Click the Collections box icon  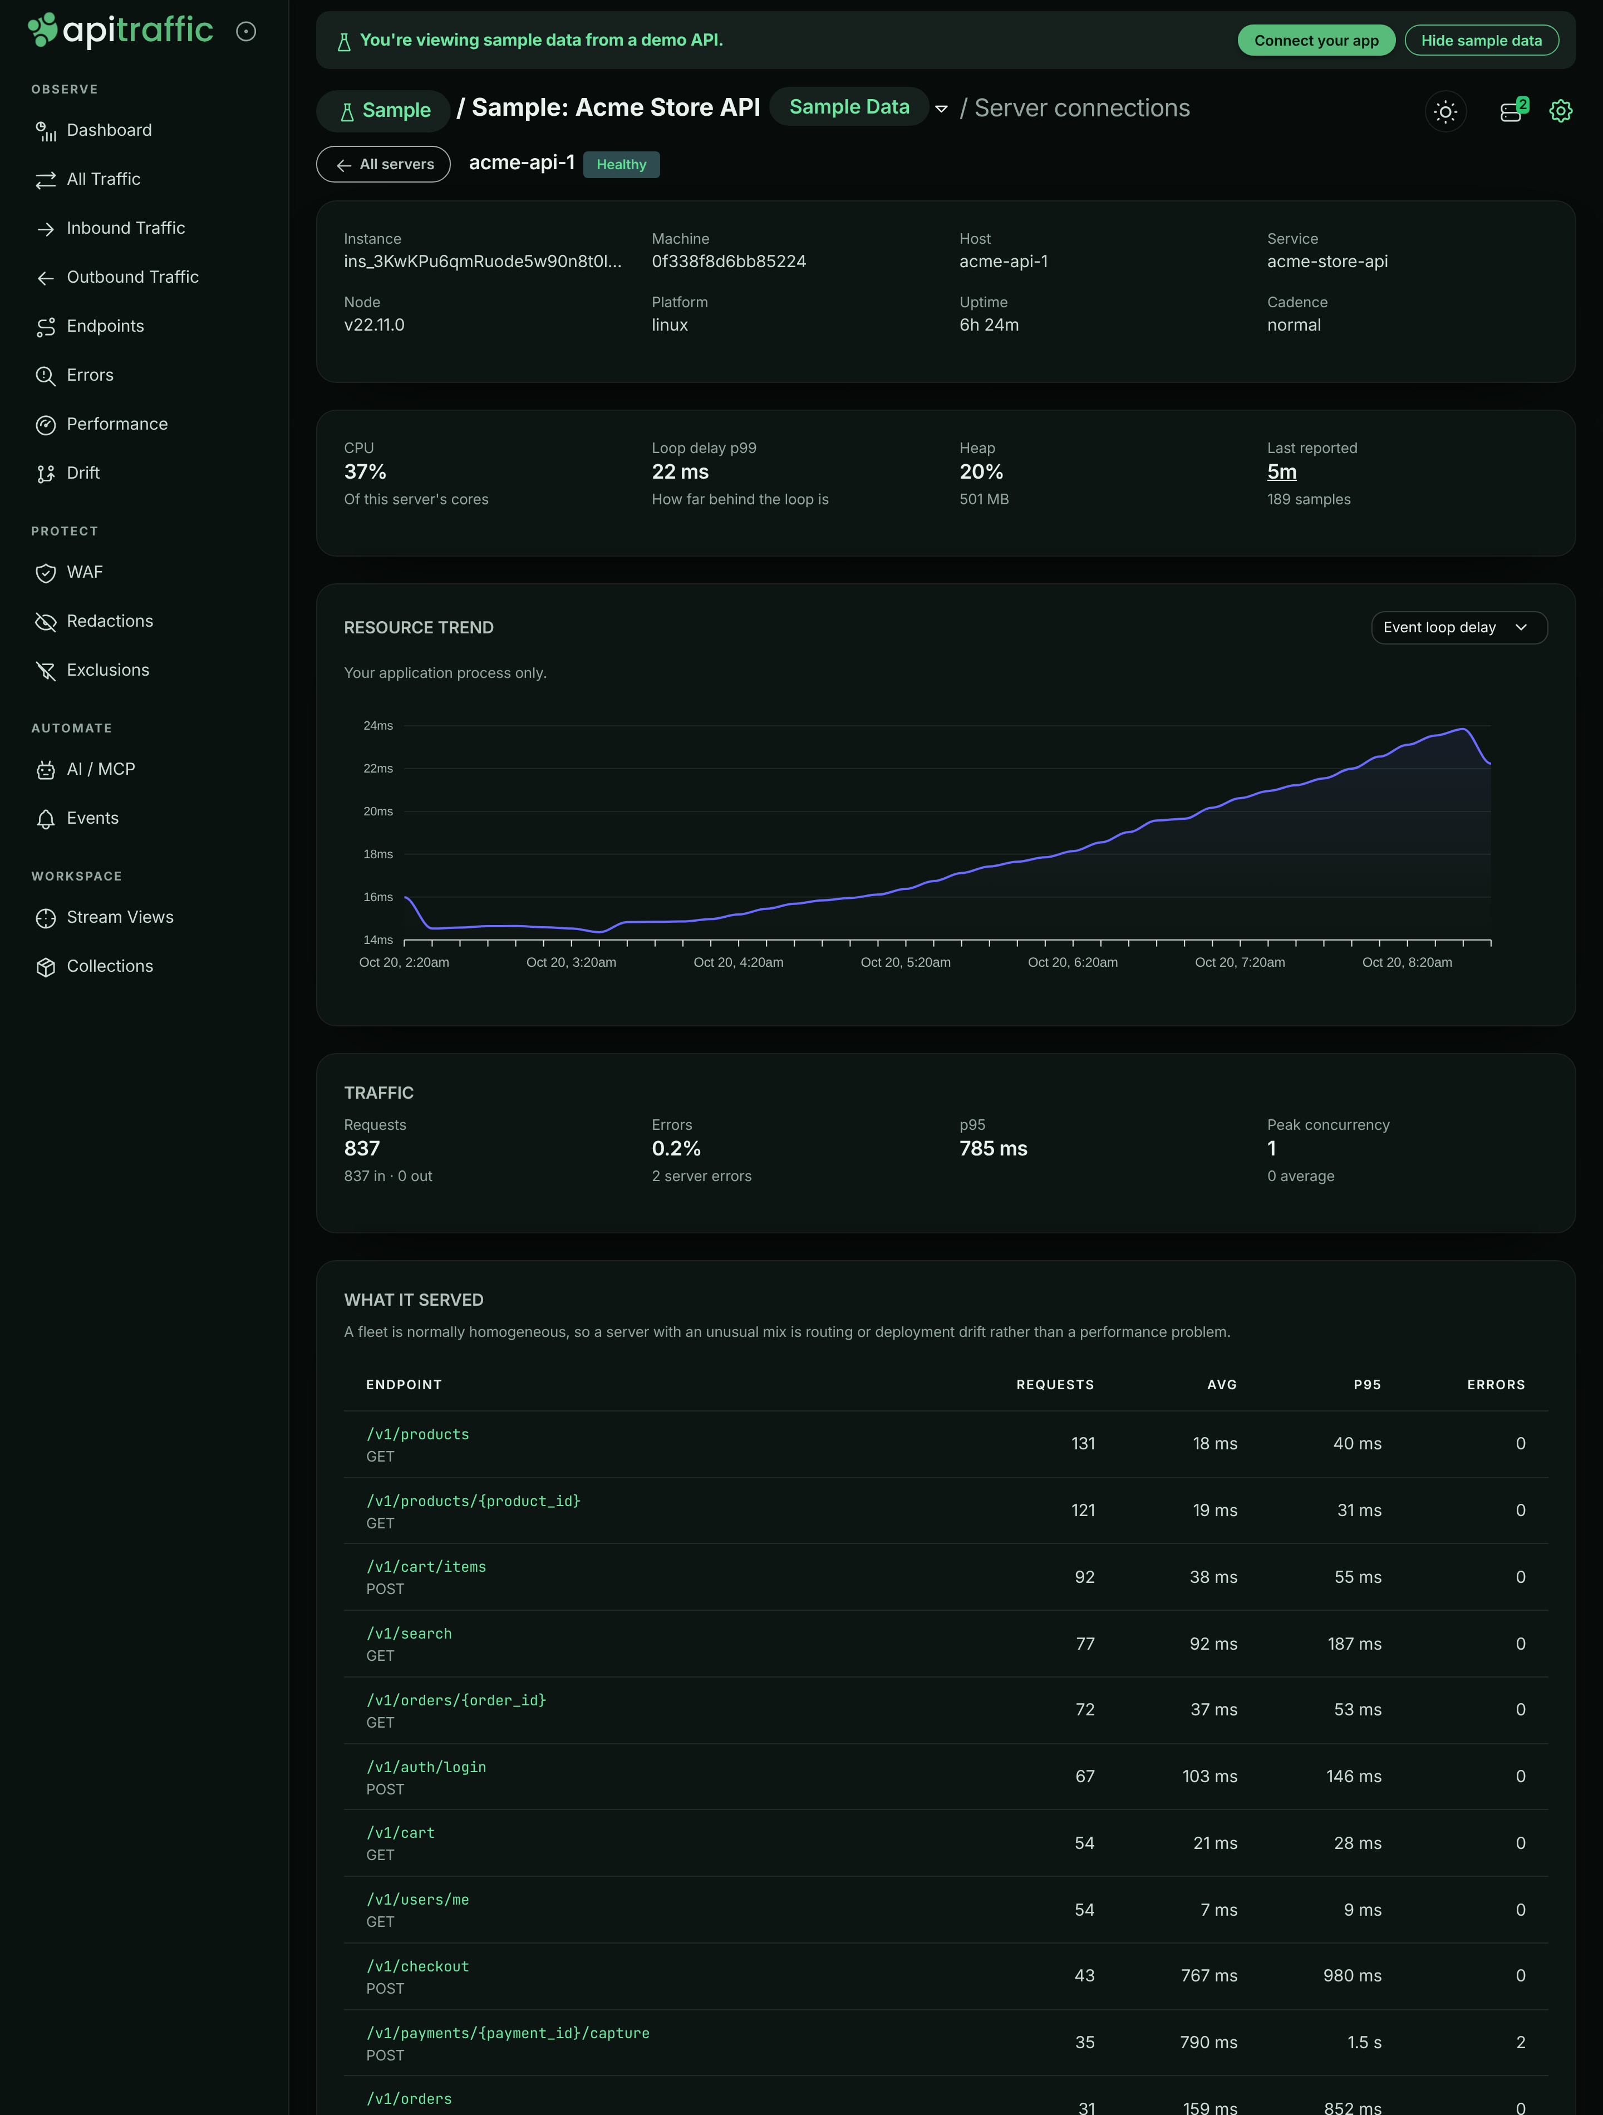46,967
